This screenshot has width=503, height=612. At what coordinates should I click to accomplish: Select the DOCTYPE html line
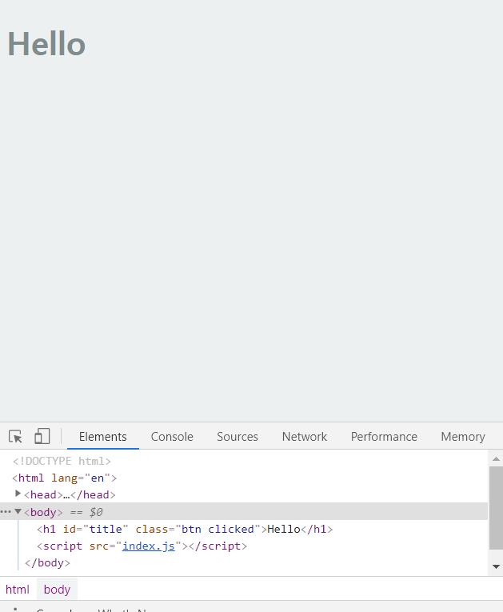pos(62,461)
